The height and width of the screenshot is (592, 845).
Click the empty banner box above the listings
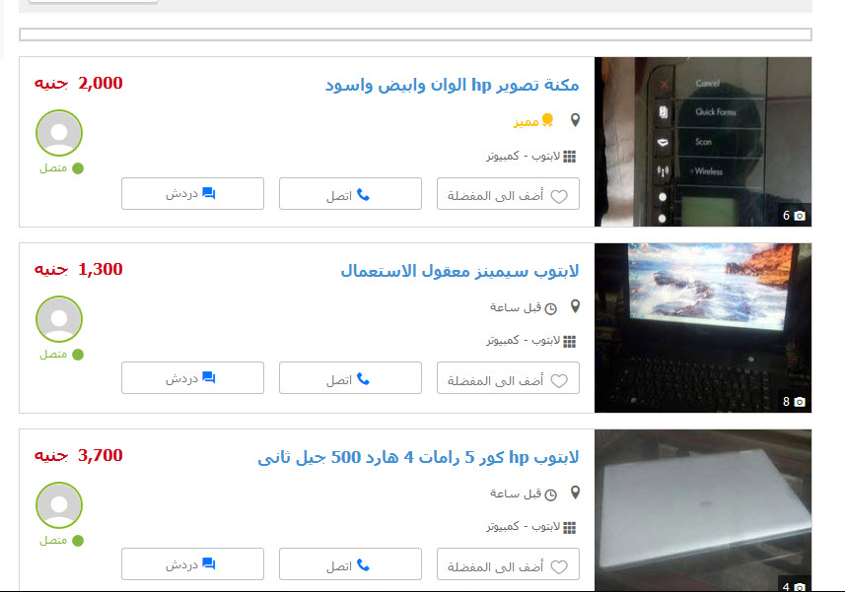point(415,34)
